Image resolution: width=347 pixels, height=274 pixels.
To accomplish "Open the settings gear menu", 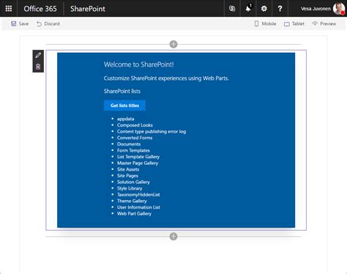I will (264, 9).
